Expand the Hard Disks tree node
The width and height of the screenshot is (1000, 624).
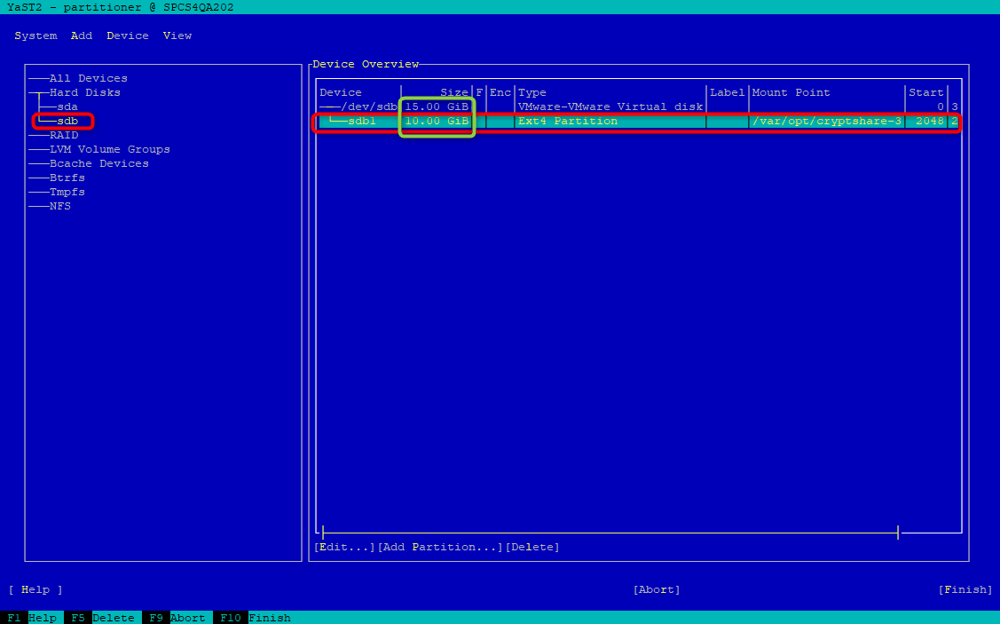click(x=85, y=92)
